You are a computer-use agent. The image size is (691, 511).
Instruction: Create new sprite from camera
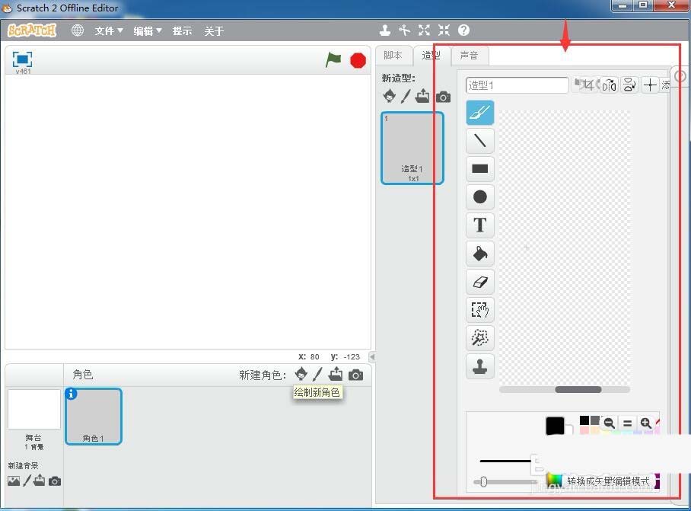[x=355, y=375]
